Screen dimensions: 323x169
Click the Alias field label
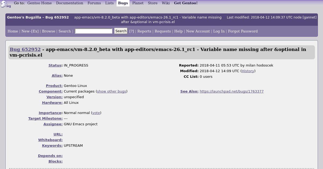coord(57,75)
